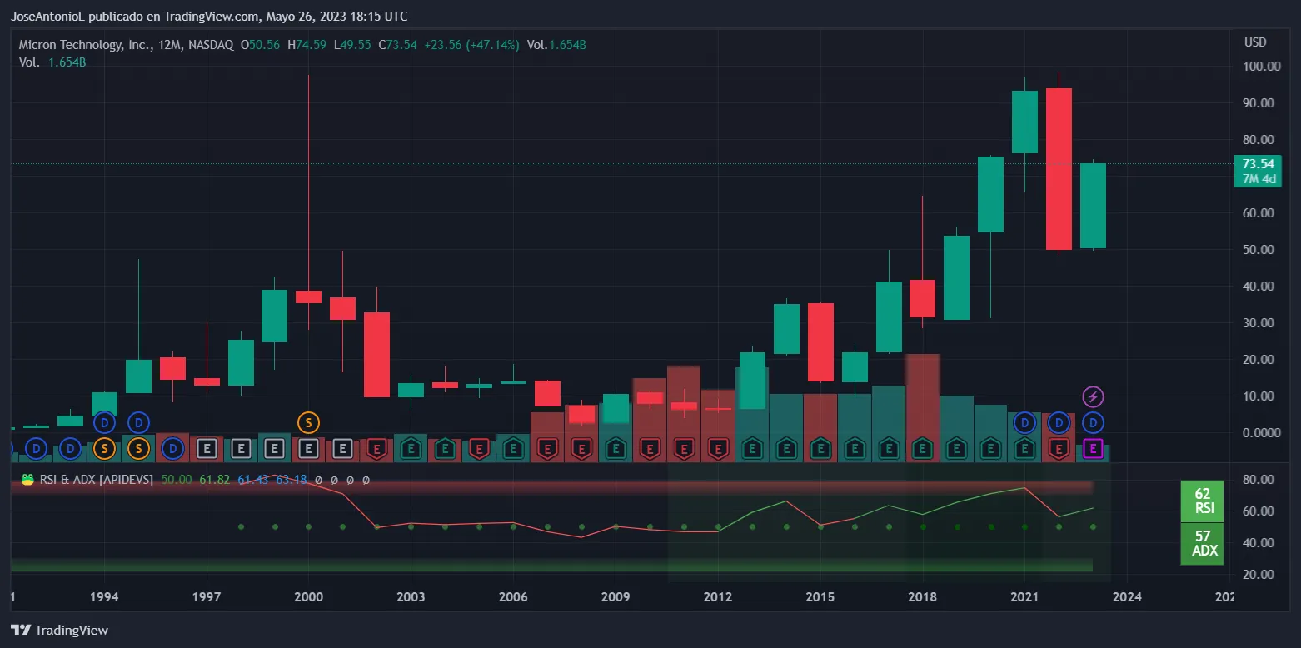This screenshot has height=648, width=1301.
Task: Click the green "62 RSI" value badge
Action: coord(1202,499)
